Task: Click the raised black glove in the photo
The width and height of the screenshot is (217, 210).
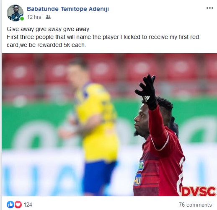Action: pyautogui.click(x=147, y=91)
